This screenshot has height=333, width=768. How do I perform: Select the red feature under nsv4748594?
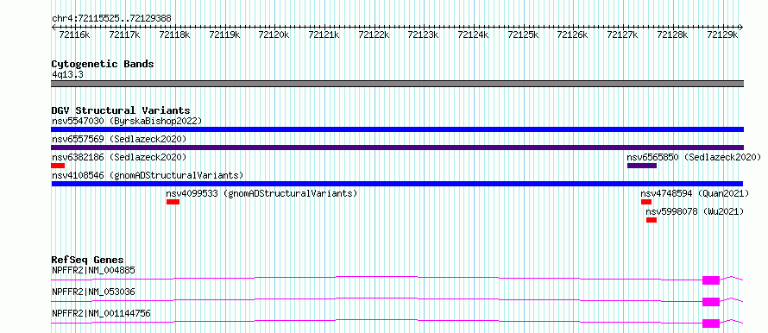(646, 202)
